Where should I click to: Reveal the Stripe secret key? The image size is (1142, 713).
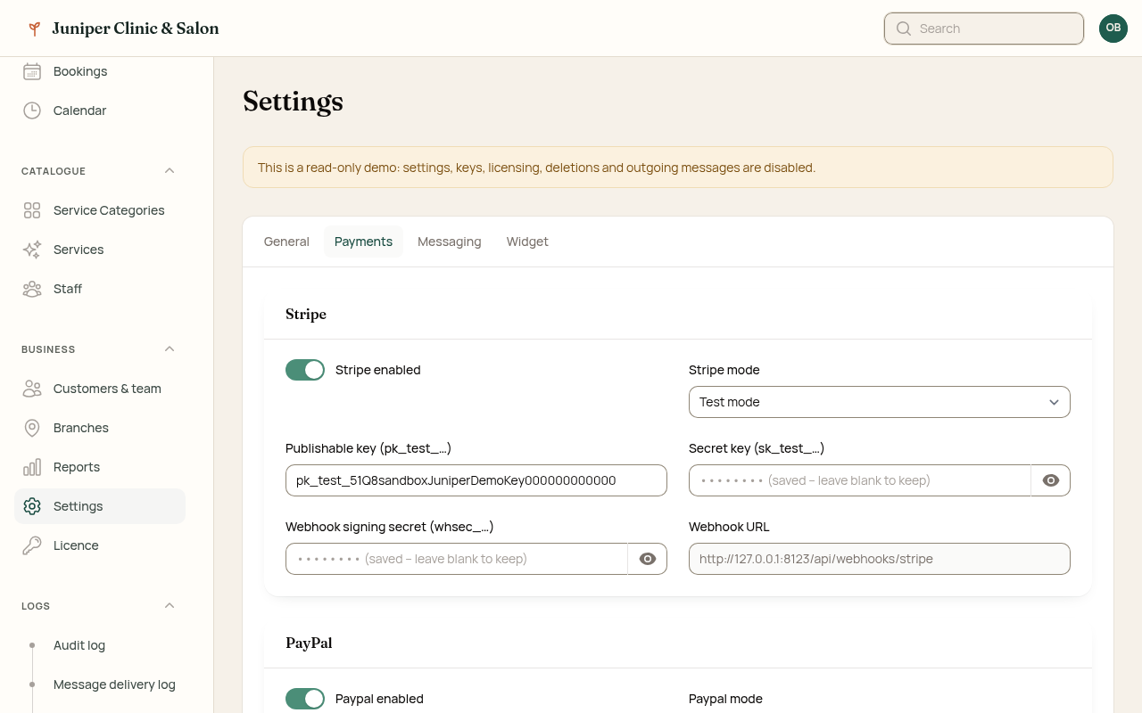tap(1051, 480)
